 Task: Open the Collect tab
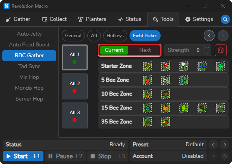coord(54,19)
